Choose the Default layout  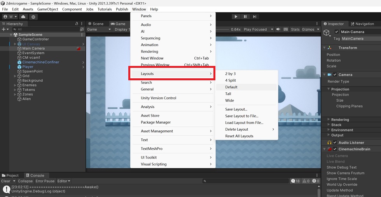[x=246, y=87]
